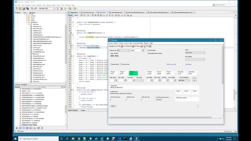251x141 pixels.
Task: Open the File menu in NetBeans
Action: 16,5
